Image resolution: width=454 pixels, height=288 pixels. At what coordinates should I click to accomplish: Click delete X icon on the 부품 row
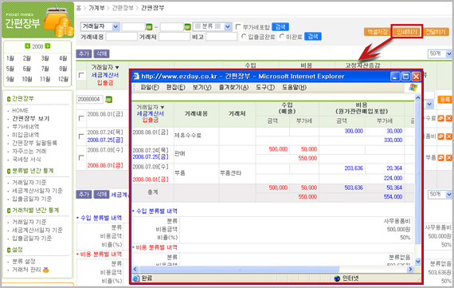click(448, 157)
